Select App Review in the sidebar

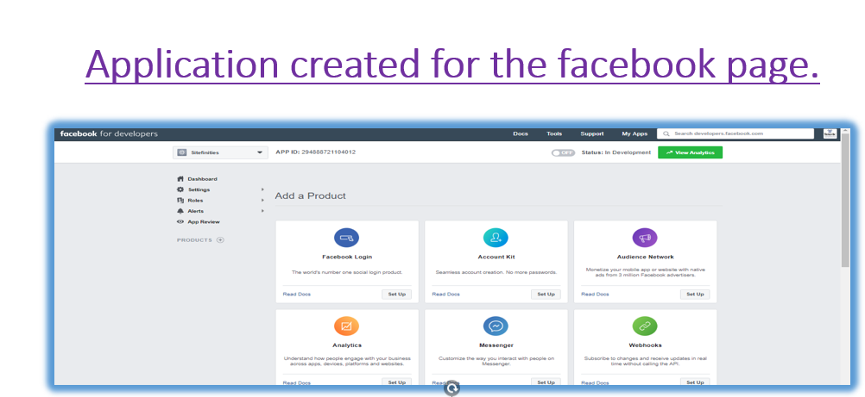(204, 222)
